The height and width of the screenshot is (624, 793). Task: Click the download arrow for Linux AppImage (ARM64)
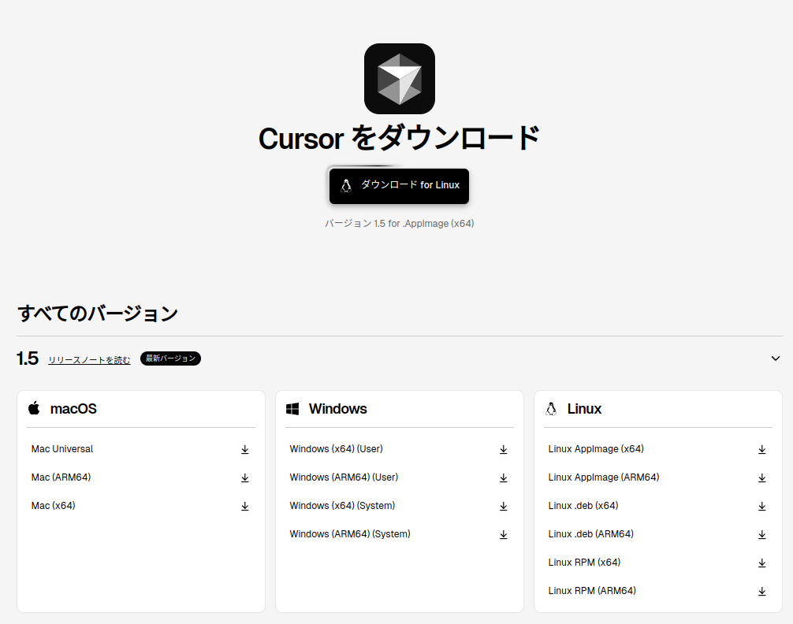pyautogui.click(x=761, y=477)
